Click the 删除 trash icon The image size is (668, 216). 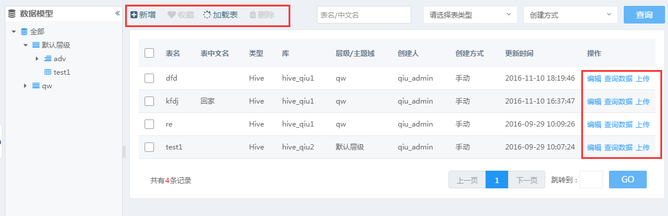(x=253, y=15)
